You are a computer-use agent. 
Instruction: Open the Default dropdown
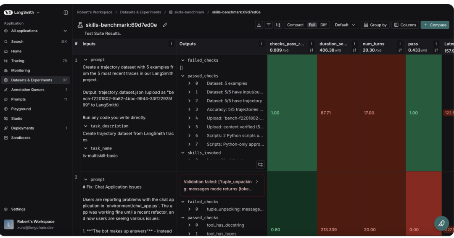345,25
